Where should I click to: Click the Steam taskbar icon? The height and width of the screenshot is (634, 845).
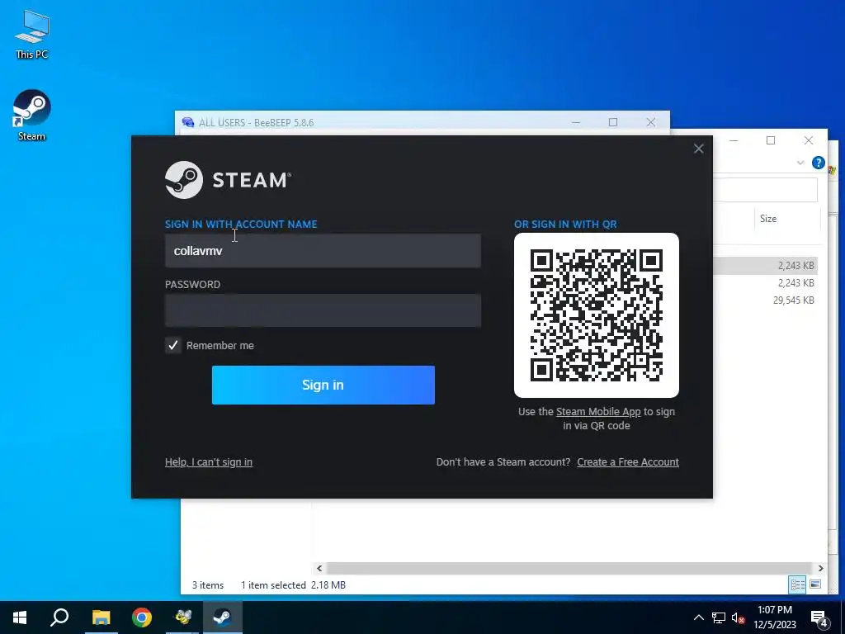pyautogui.click(x=222, y=617)
